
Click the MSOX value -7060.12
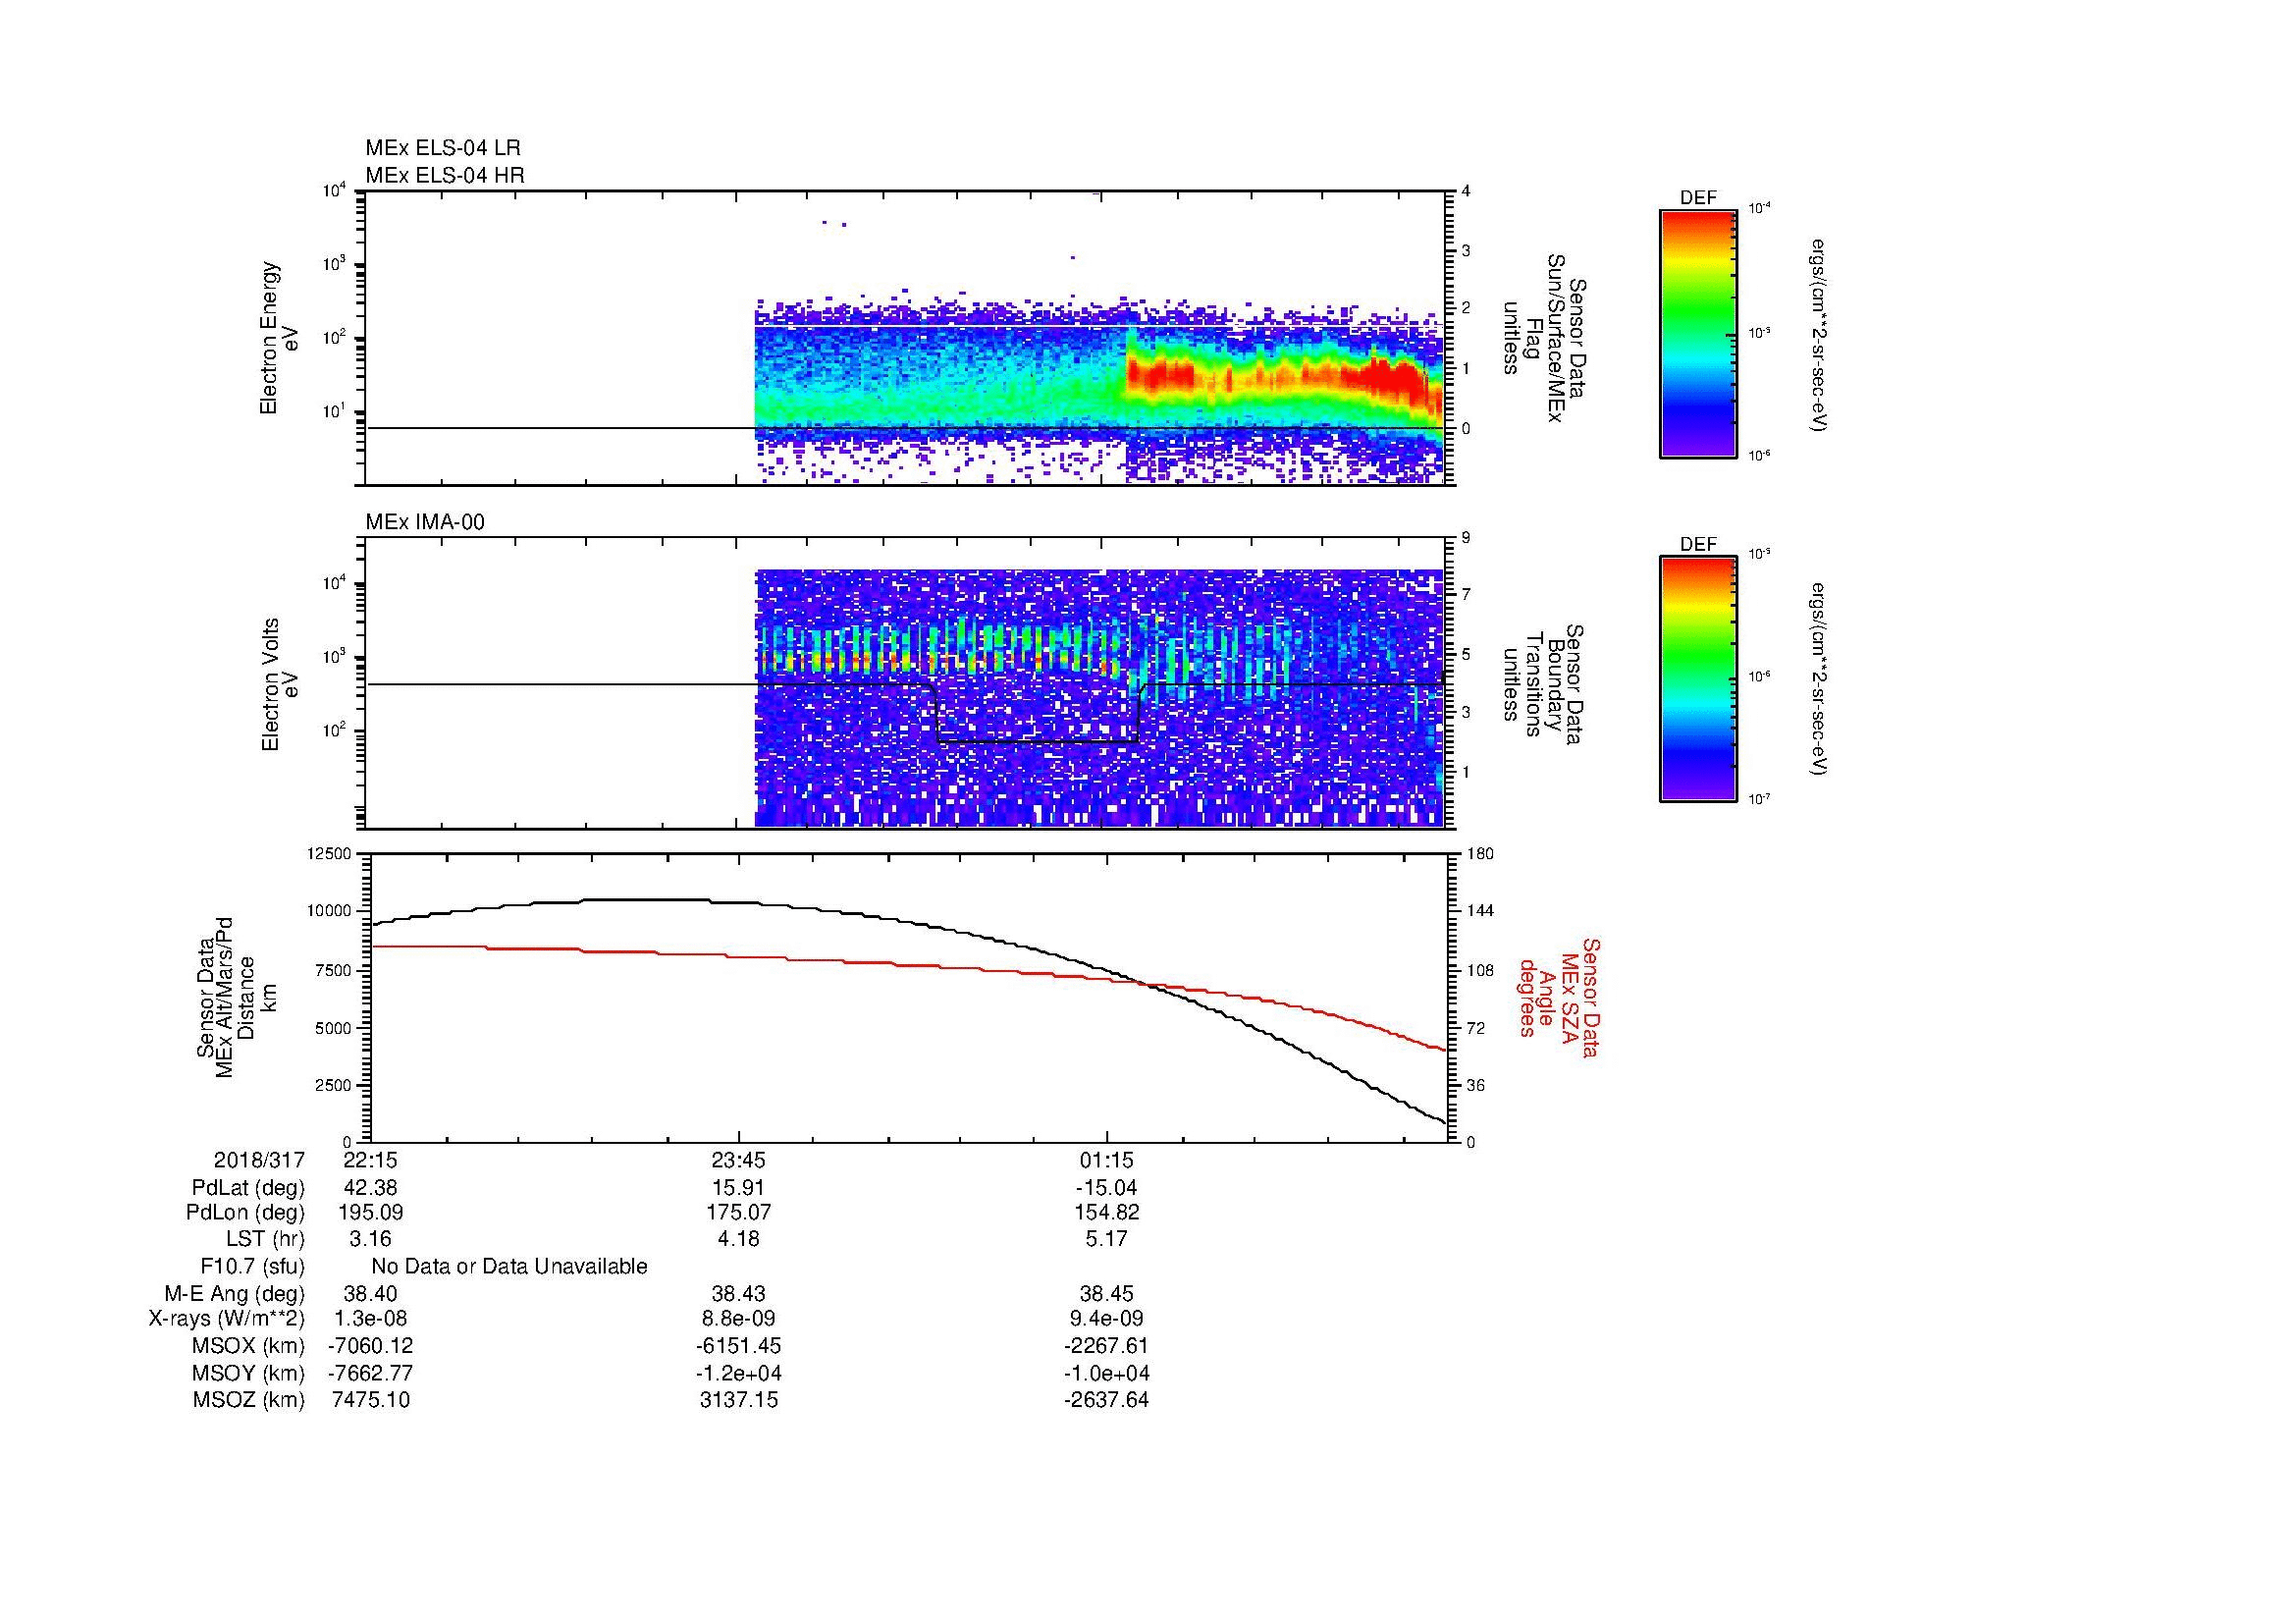coord(370,1346)
